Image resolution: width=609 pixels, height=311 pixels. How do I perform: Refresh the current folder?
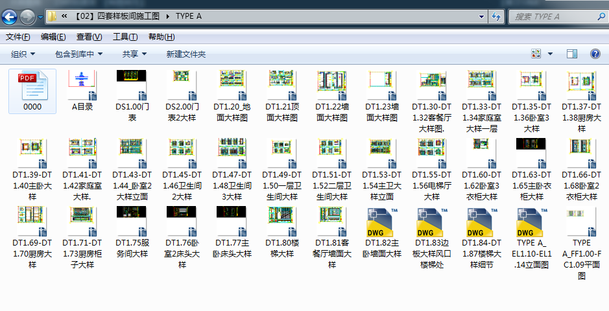496,17
